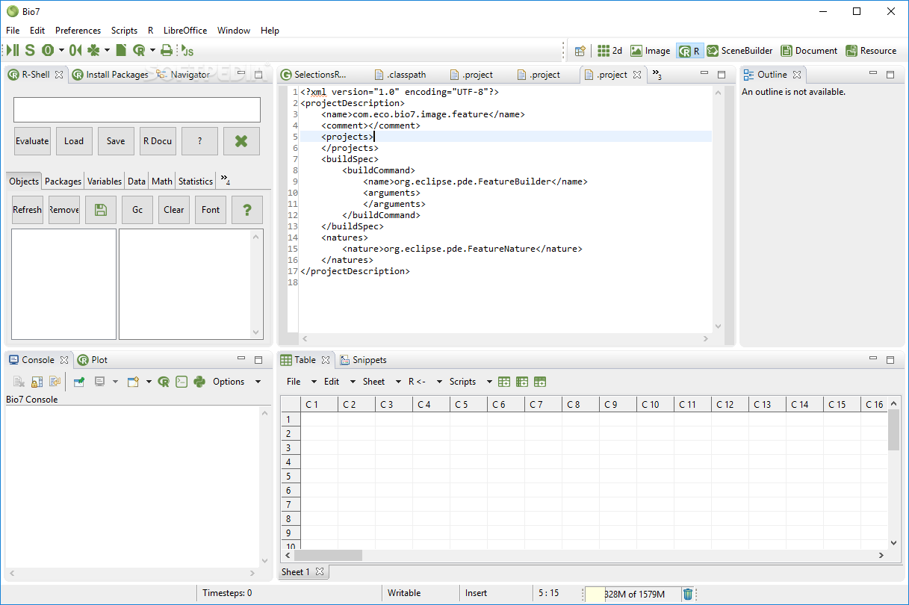909x605 pixels.
Task: Switch to Install Packages tab
Action: coord(111,75)
